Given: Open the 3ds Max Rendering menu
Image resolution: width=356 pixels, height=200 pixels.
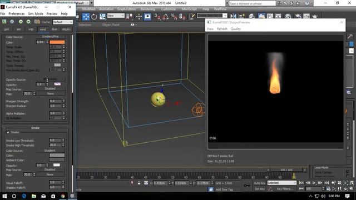Looking at the screenshot, I should tap(147, 9).
